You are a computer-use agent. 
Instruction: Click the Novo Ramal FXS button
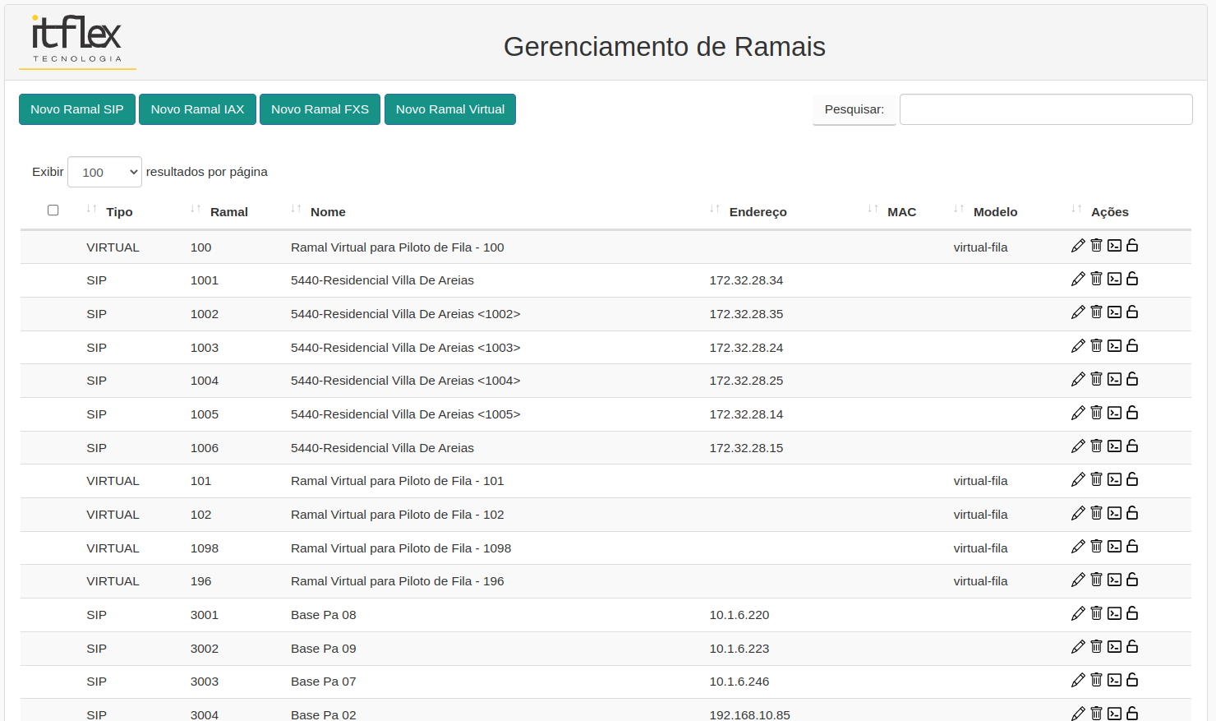pyautogui.click(x=320, y=109)
